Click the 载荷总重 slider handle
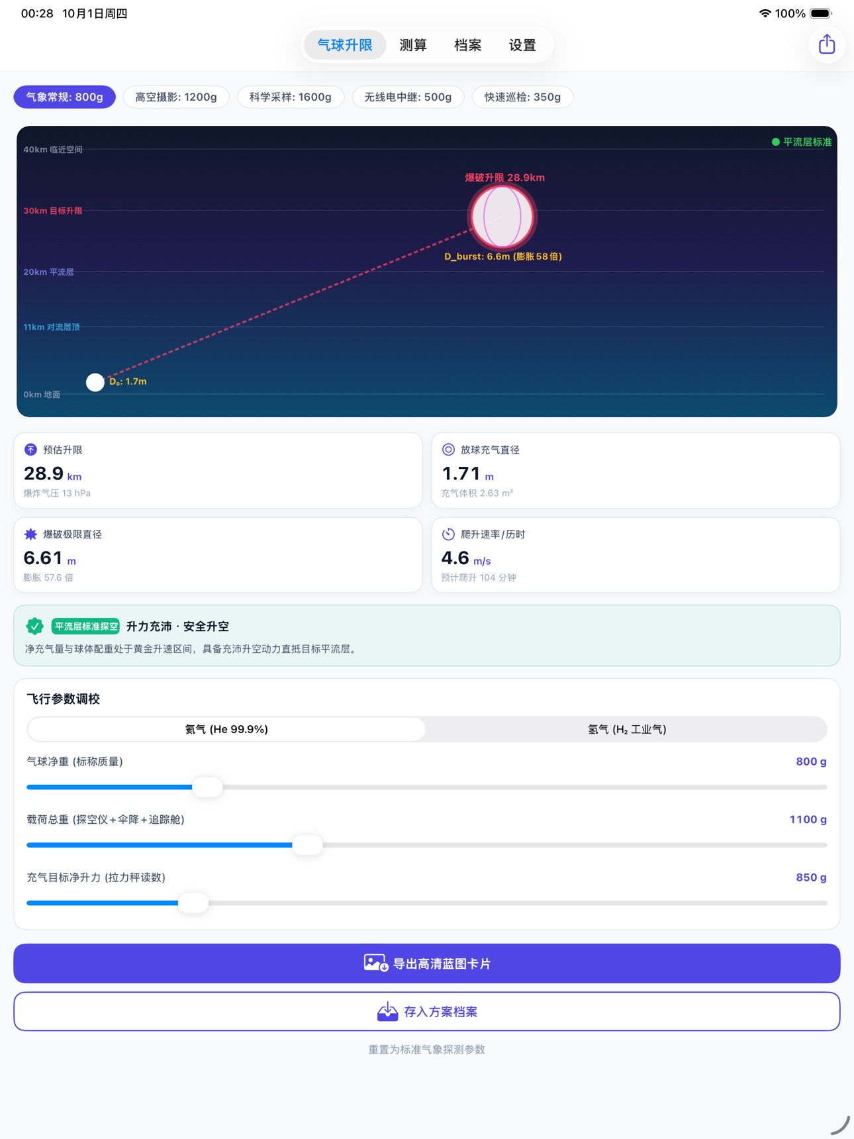 307,845
